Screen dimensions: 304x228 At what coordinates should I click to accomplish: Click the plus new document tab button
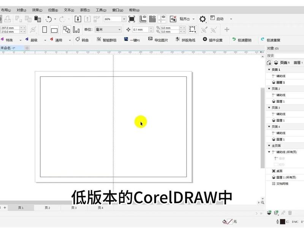pyautogui.click(x=27, y=48)
